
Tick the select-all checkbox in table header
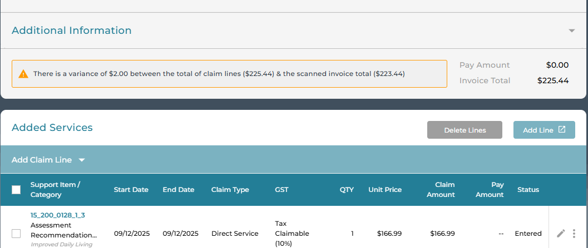tap(16, 190)
